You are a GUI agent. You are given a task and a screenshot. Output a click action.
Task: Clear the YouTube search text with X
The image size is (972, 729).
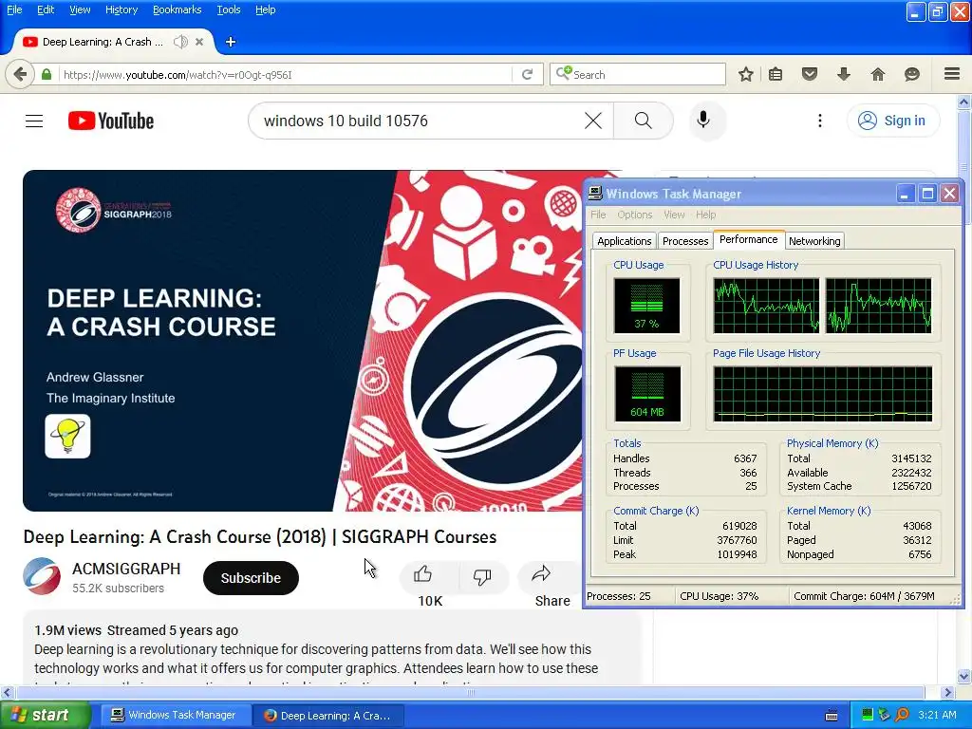(x=593, y=121)
